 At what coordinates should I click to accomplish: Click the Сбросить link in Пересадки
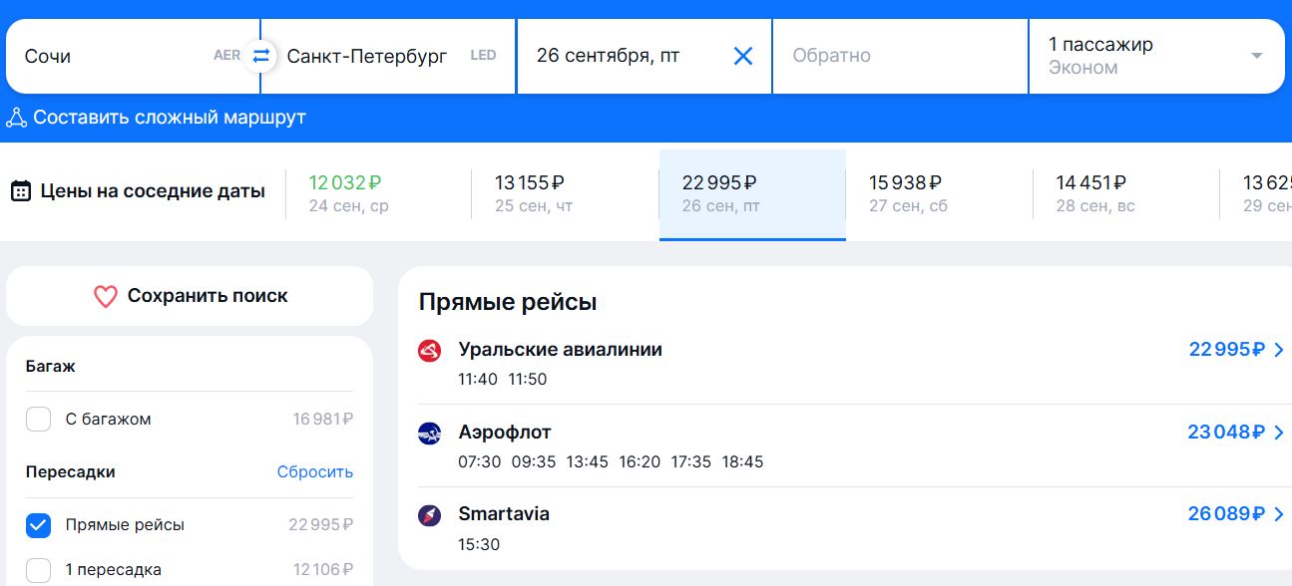[x=314, y=472]
